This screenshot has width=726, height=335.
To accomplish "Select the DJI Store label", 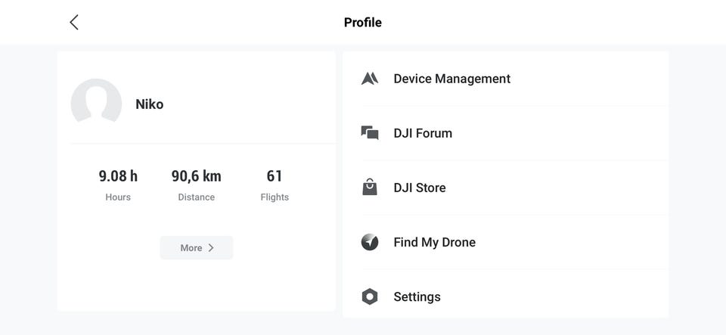I will (420, 188).
